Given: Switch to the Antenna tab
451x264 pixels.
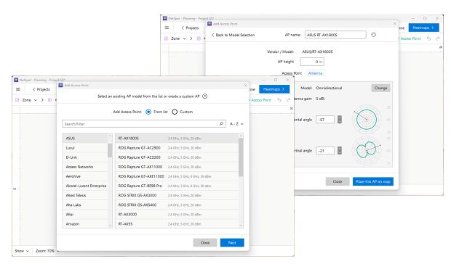Looking at the screenshot, I should [315, 73].
